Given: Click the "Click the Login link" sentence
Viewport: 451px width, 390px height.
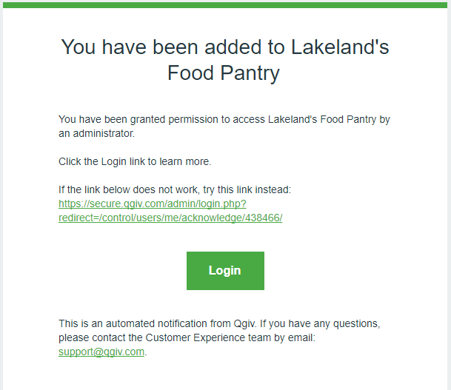Looking at the screenshot, I should point(135,161).
